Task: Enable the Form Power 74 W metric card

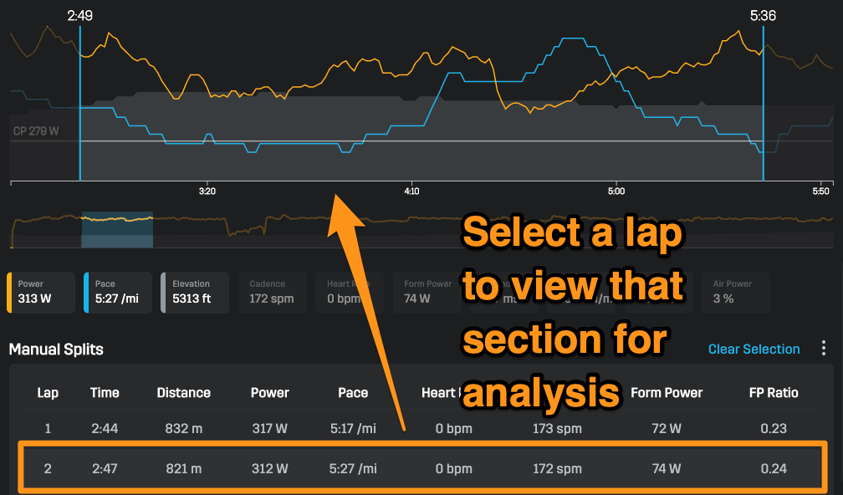Action: point(427,293)
